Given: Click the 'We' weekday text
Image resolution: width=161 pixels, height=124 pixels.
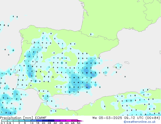Looking at the screenshot, I should pyautogui.click(x=94, y=118).
